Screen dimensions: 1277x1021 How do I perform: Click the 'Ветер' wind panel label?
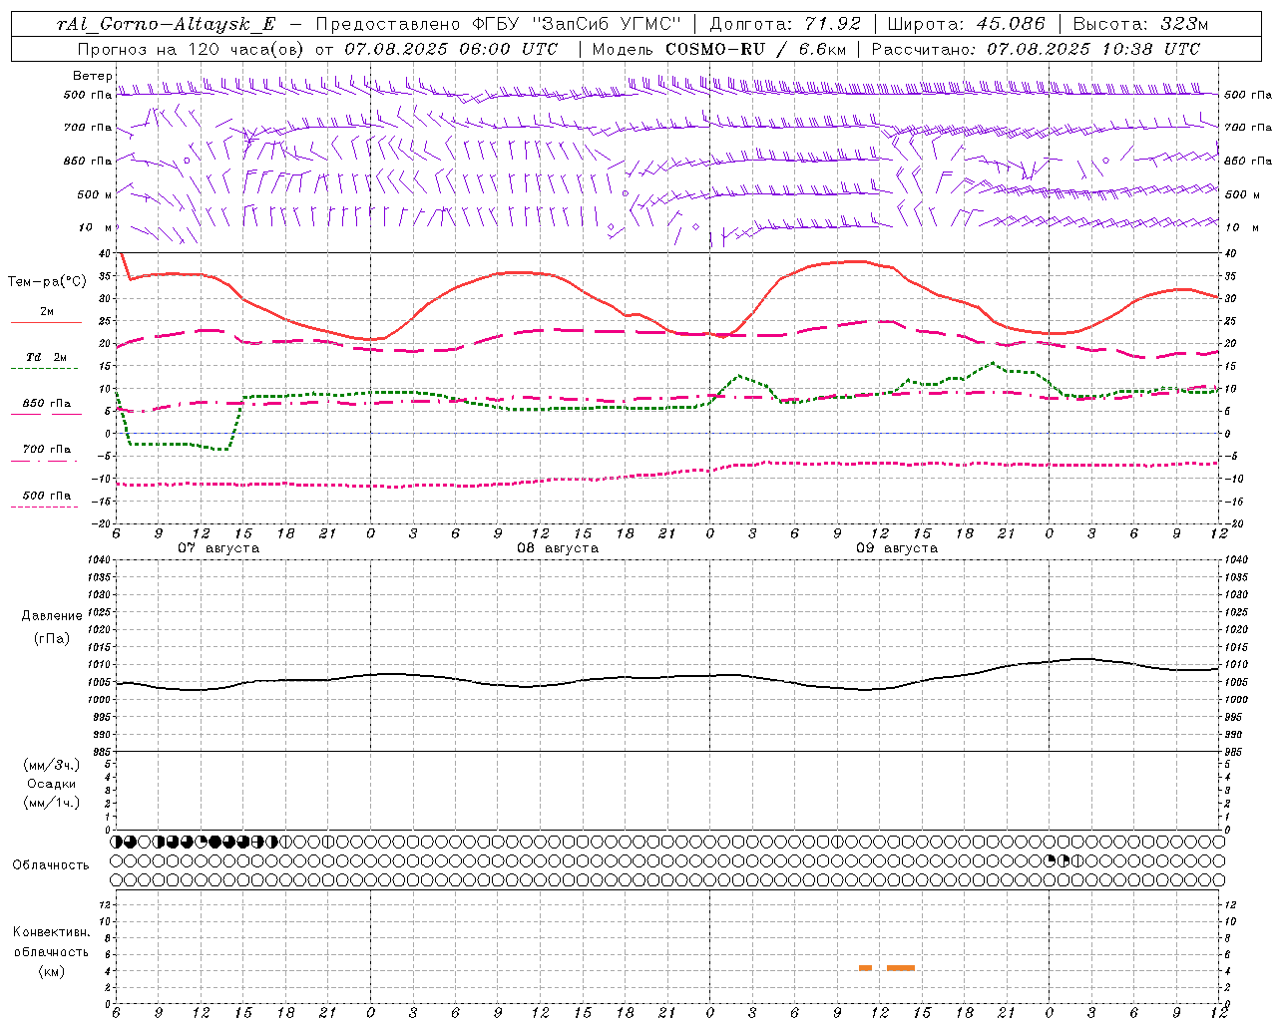click(92, 76)
